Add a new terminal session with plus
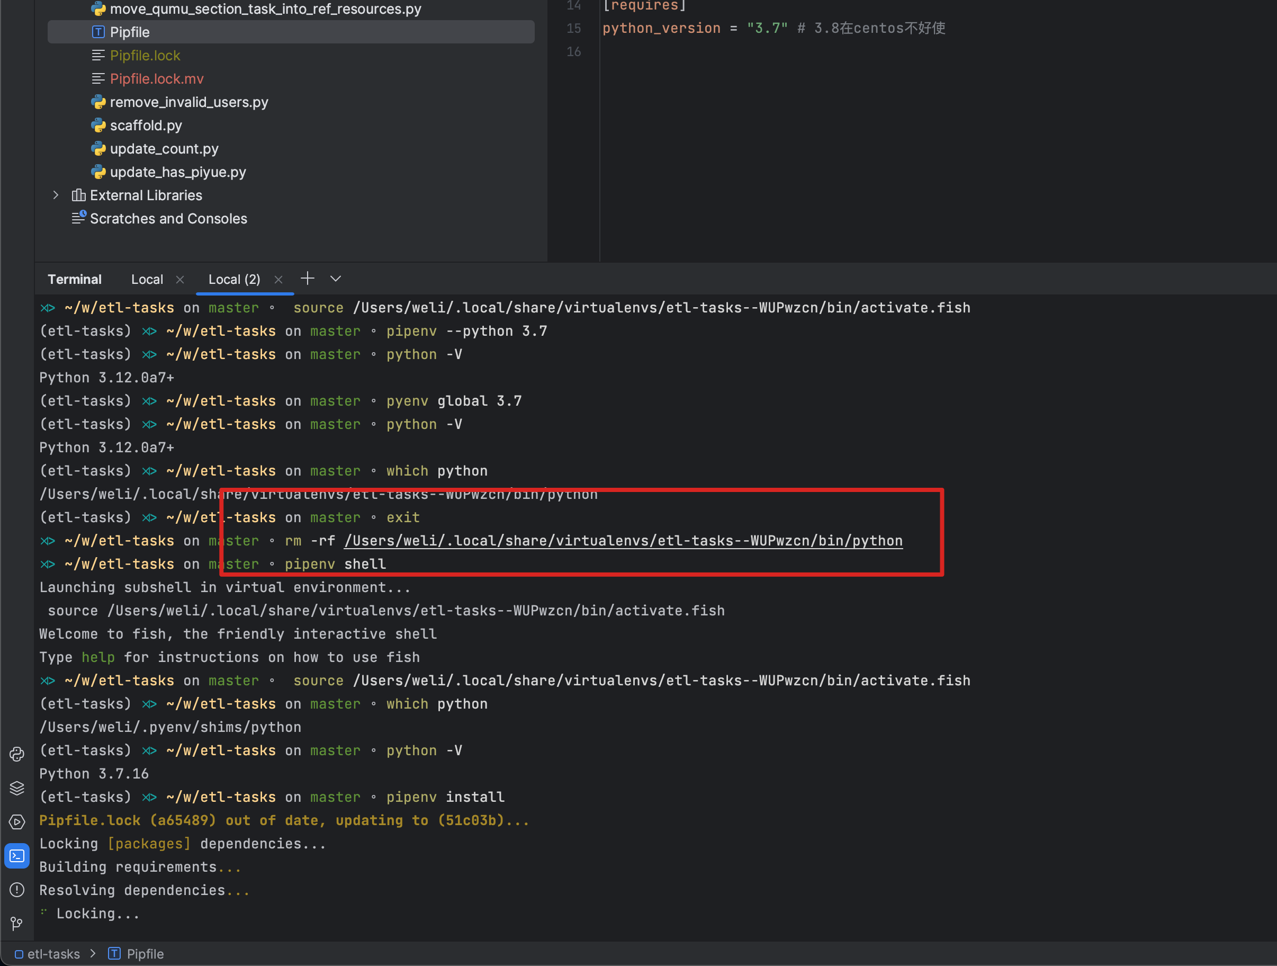The width and height of the screenshot is (1277, 966). click(x=307, y=279)
